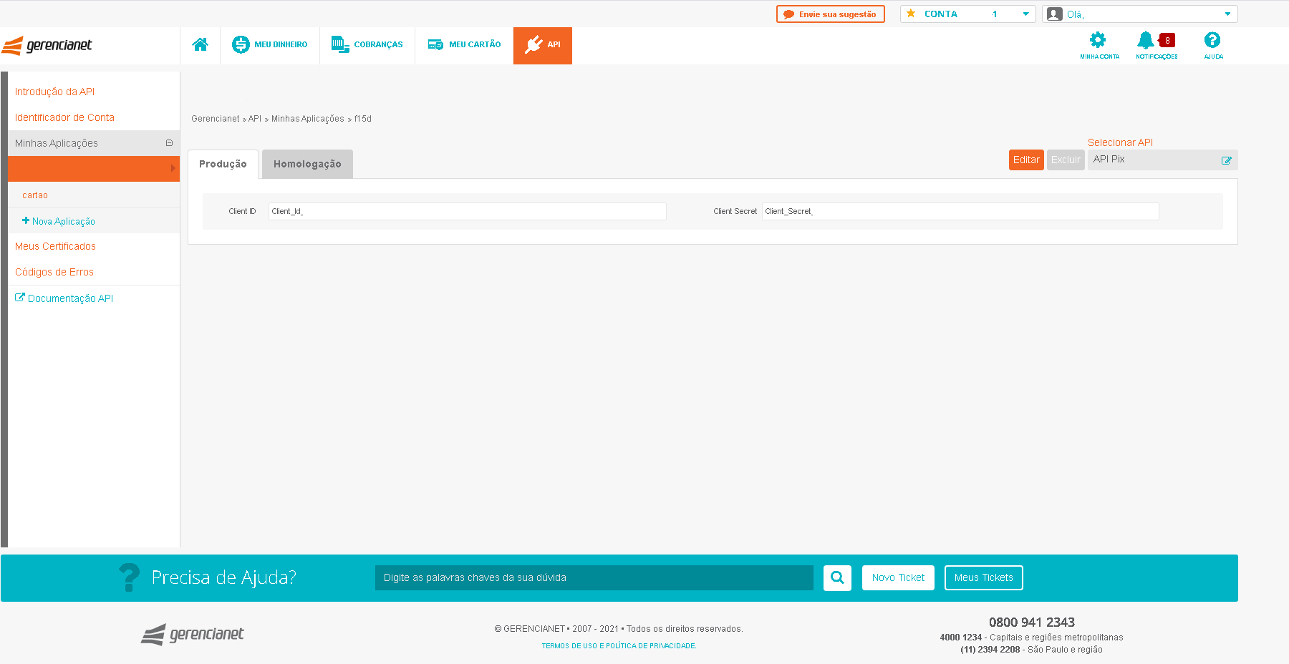The image size is (1289, 664).
Task: Click Envie sua sugestão button
Action: click(831, 14)
